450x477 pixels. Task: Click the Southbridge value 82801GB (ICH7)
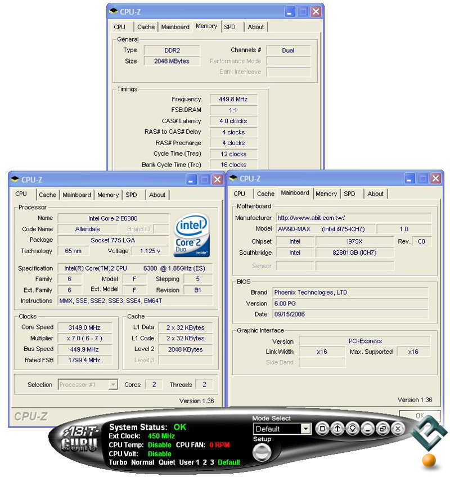point(355,253)
